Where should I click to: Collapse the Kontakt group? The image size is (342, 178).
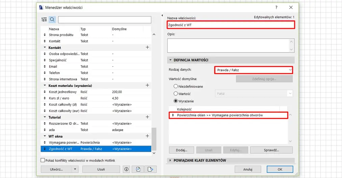pyautogui.click(x=45, y=47)
